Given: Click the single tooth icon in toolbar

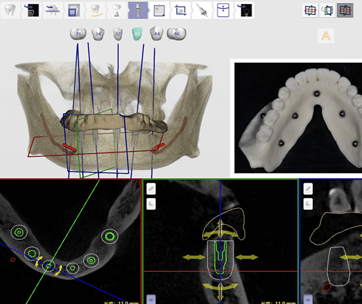Looking at the screenshot, I should 10,10.
